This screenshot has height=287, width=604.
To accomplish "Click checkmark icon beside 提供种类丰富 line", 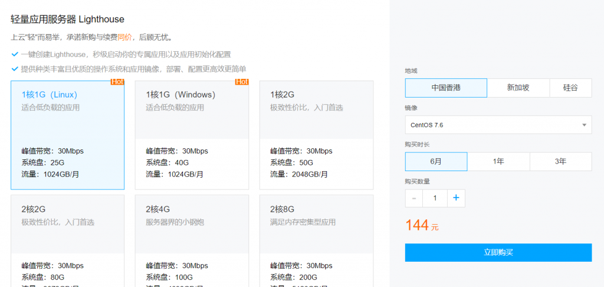I will coord(15,69).
